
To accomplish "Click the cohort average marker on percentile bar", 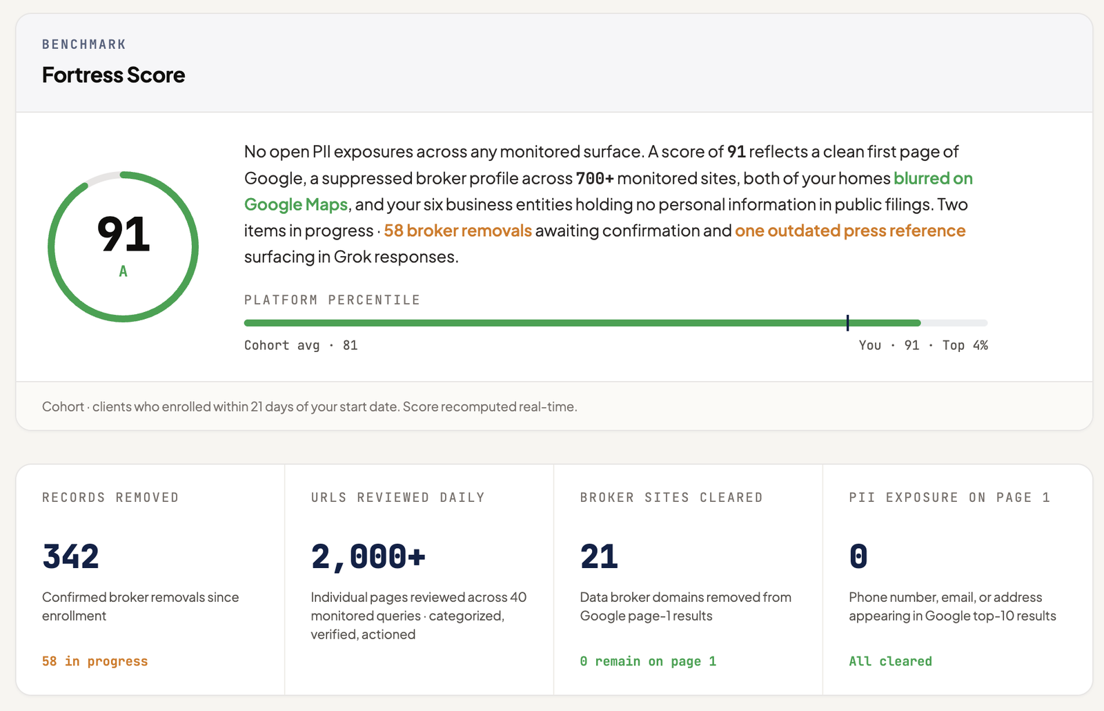I will (847, 322).
